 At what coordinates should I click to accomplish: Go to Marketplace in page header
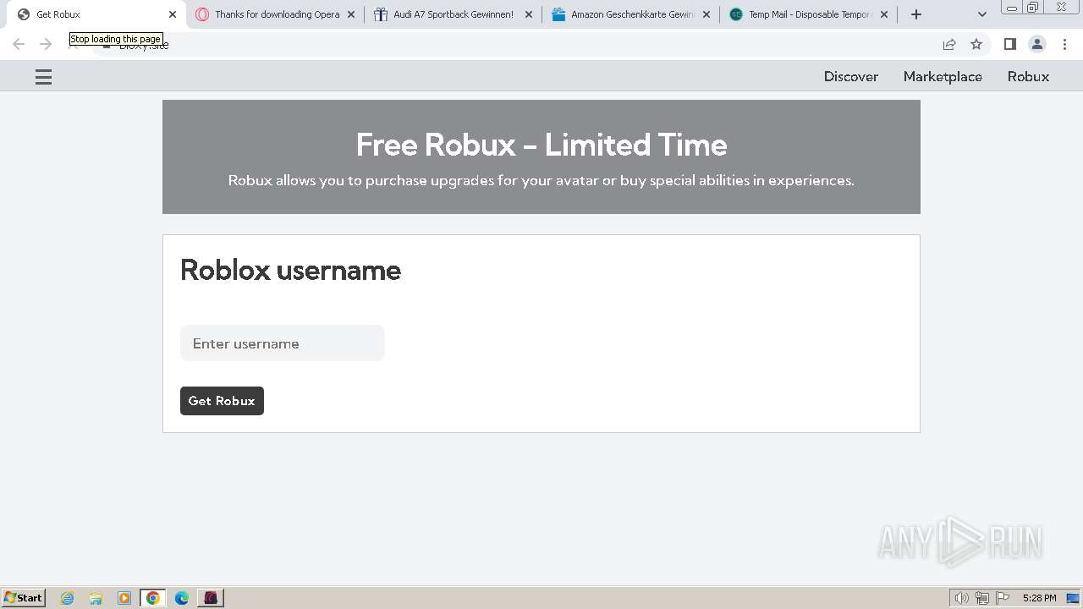(943, 76)
